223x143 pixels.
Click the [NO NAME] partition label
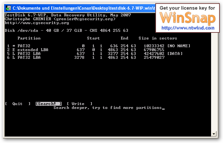point(179,46)
